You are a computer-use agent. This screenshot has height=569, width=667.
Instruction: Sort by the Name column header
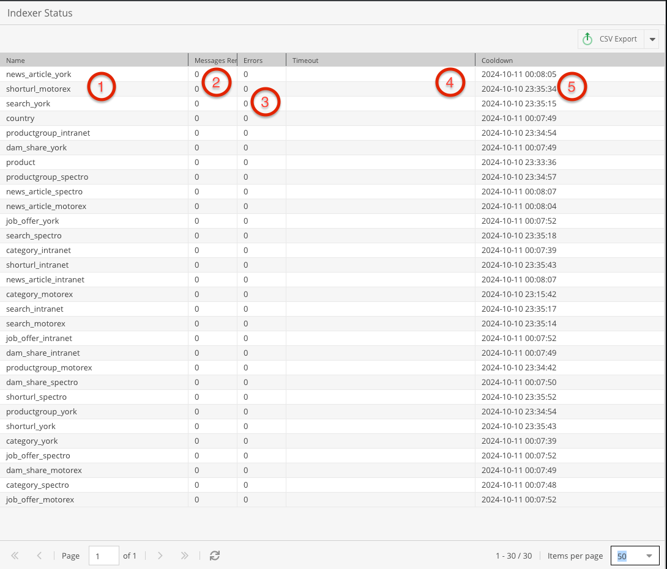92,61
